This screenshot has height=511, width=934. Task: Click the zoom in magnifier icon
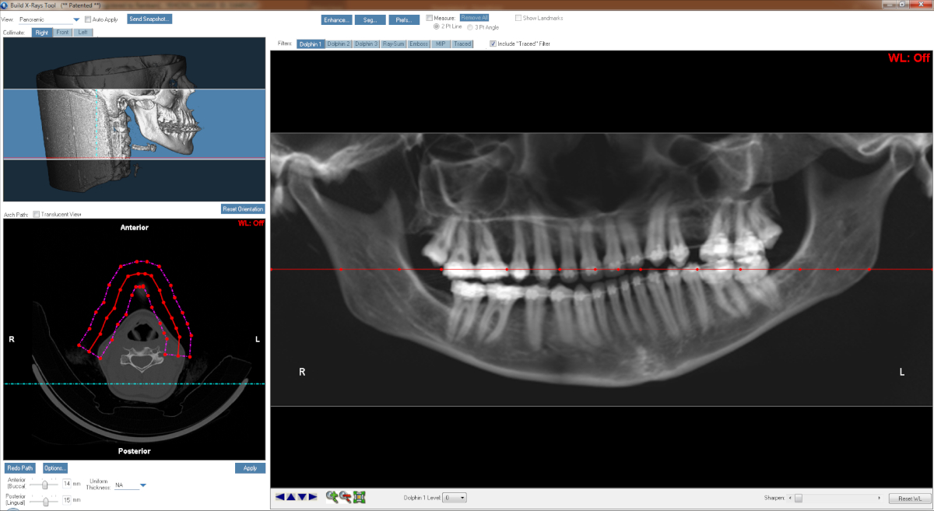point(332,497)
